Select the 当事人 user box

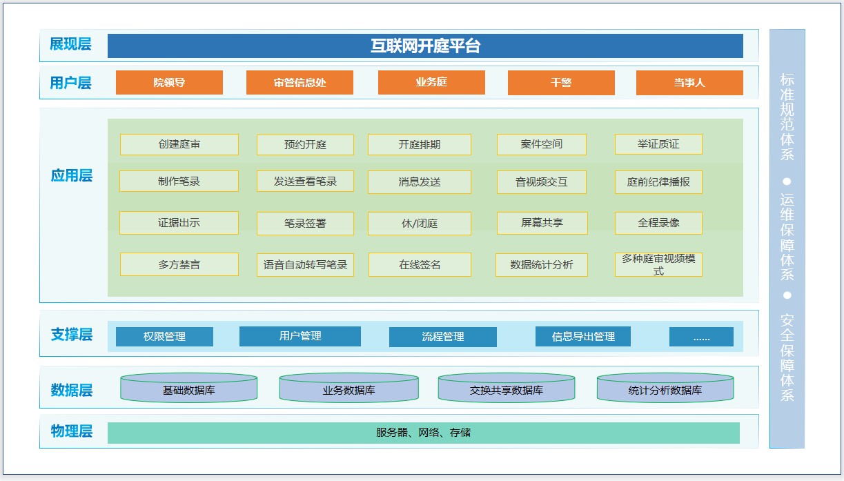click(x=689, y=83)
